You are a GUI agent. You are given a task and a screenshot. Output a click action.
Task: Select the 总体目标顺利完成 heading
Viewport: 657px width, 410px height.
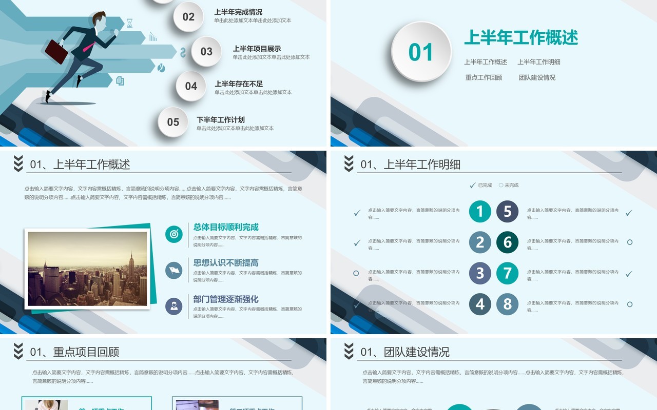tap(226, 227)
